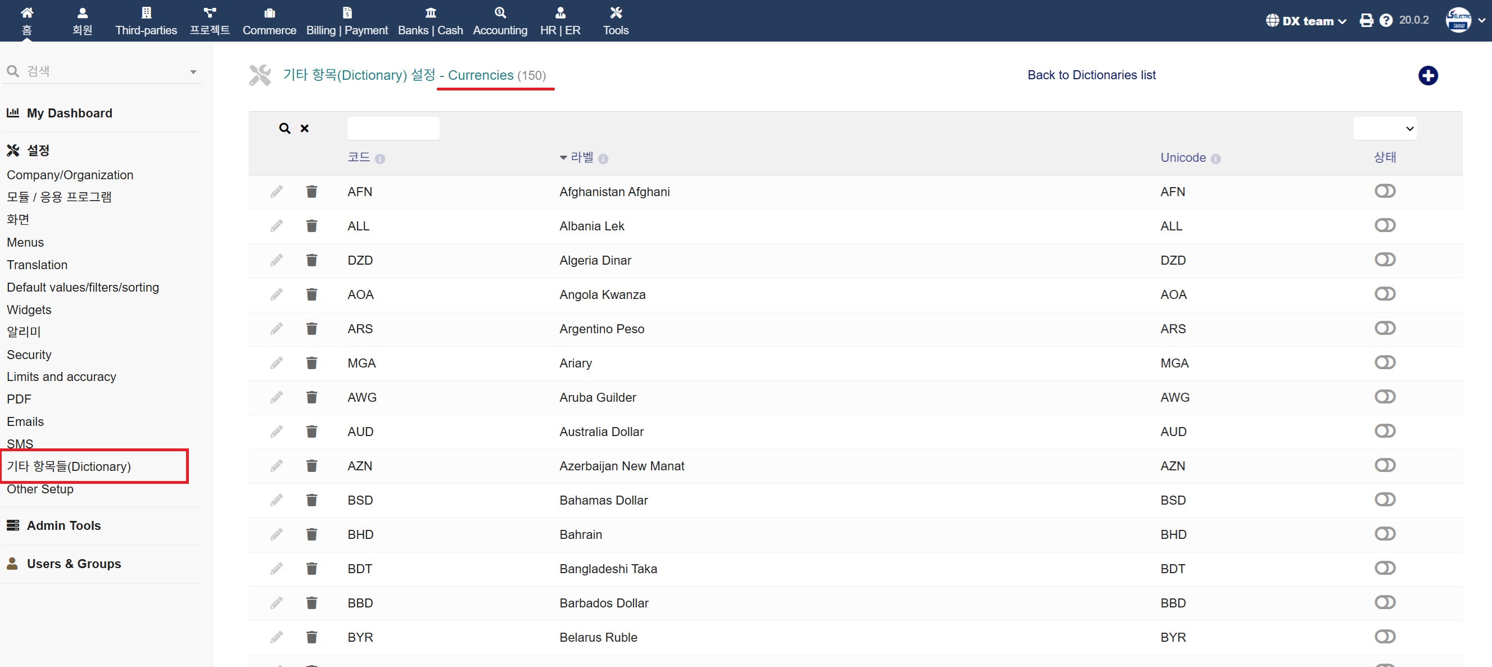1492x667 pixels.
Task: Click the info icon next to Unicode header
Action: point(1216,158)
